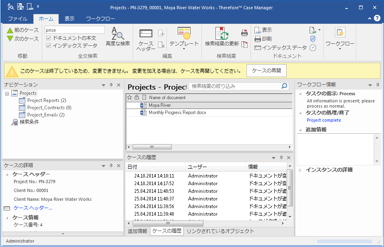
Task: Go to 次のケース (next case)
Action: pyautogui.click(x=23, y=39)
